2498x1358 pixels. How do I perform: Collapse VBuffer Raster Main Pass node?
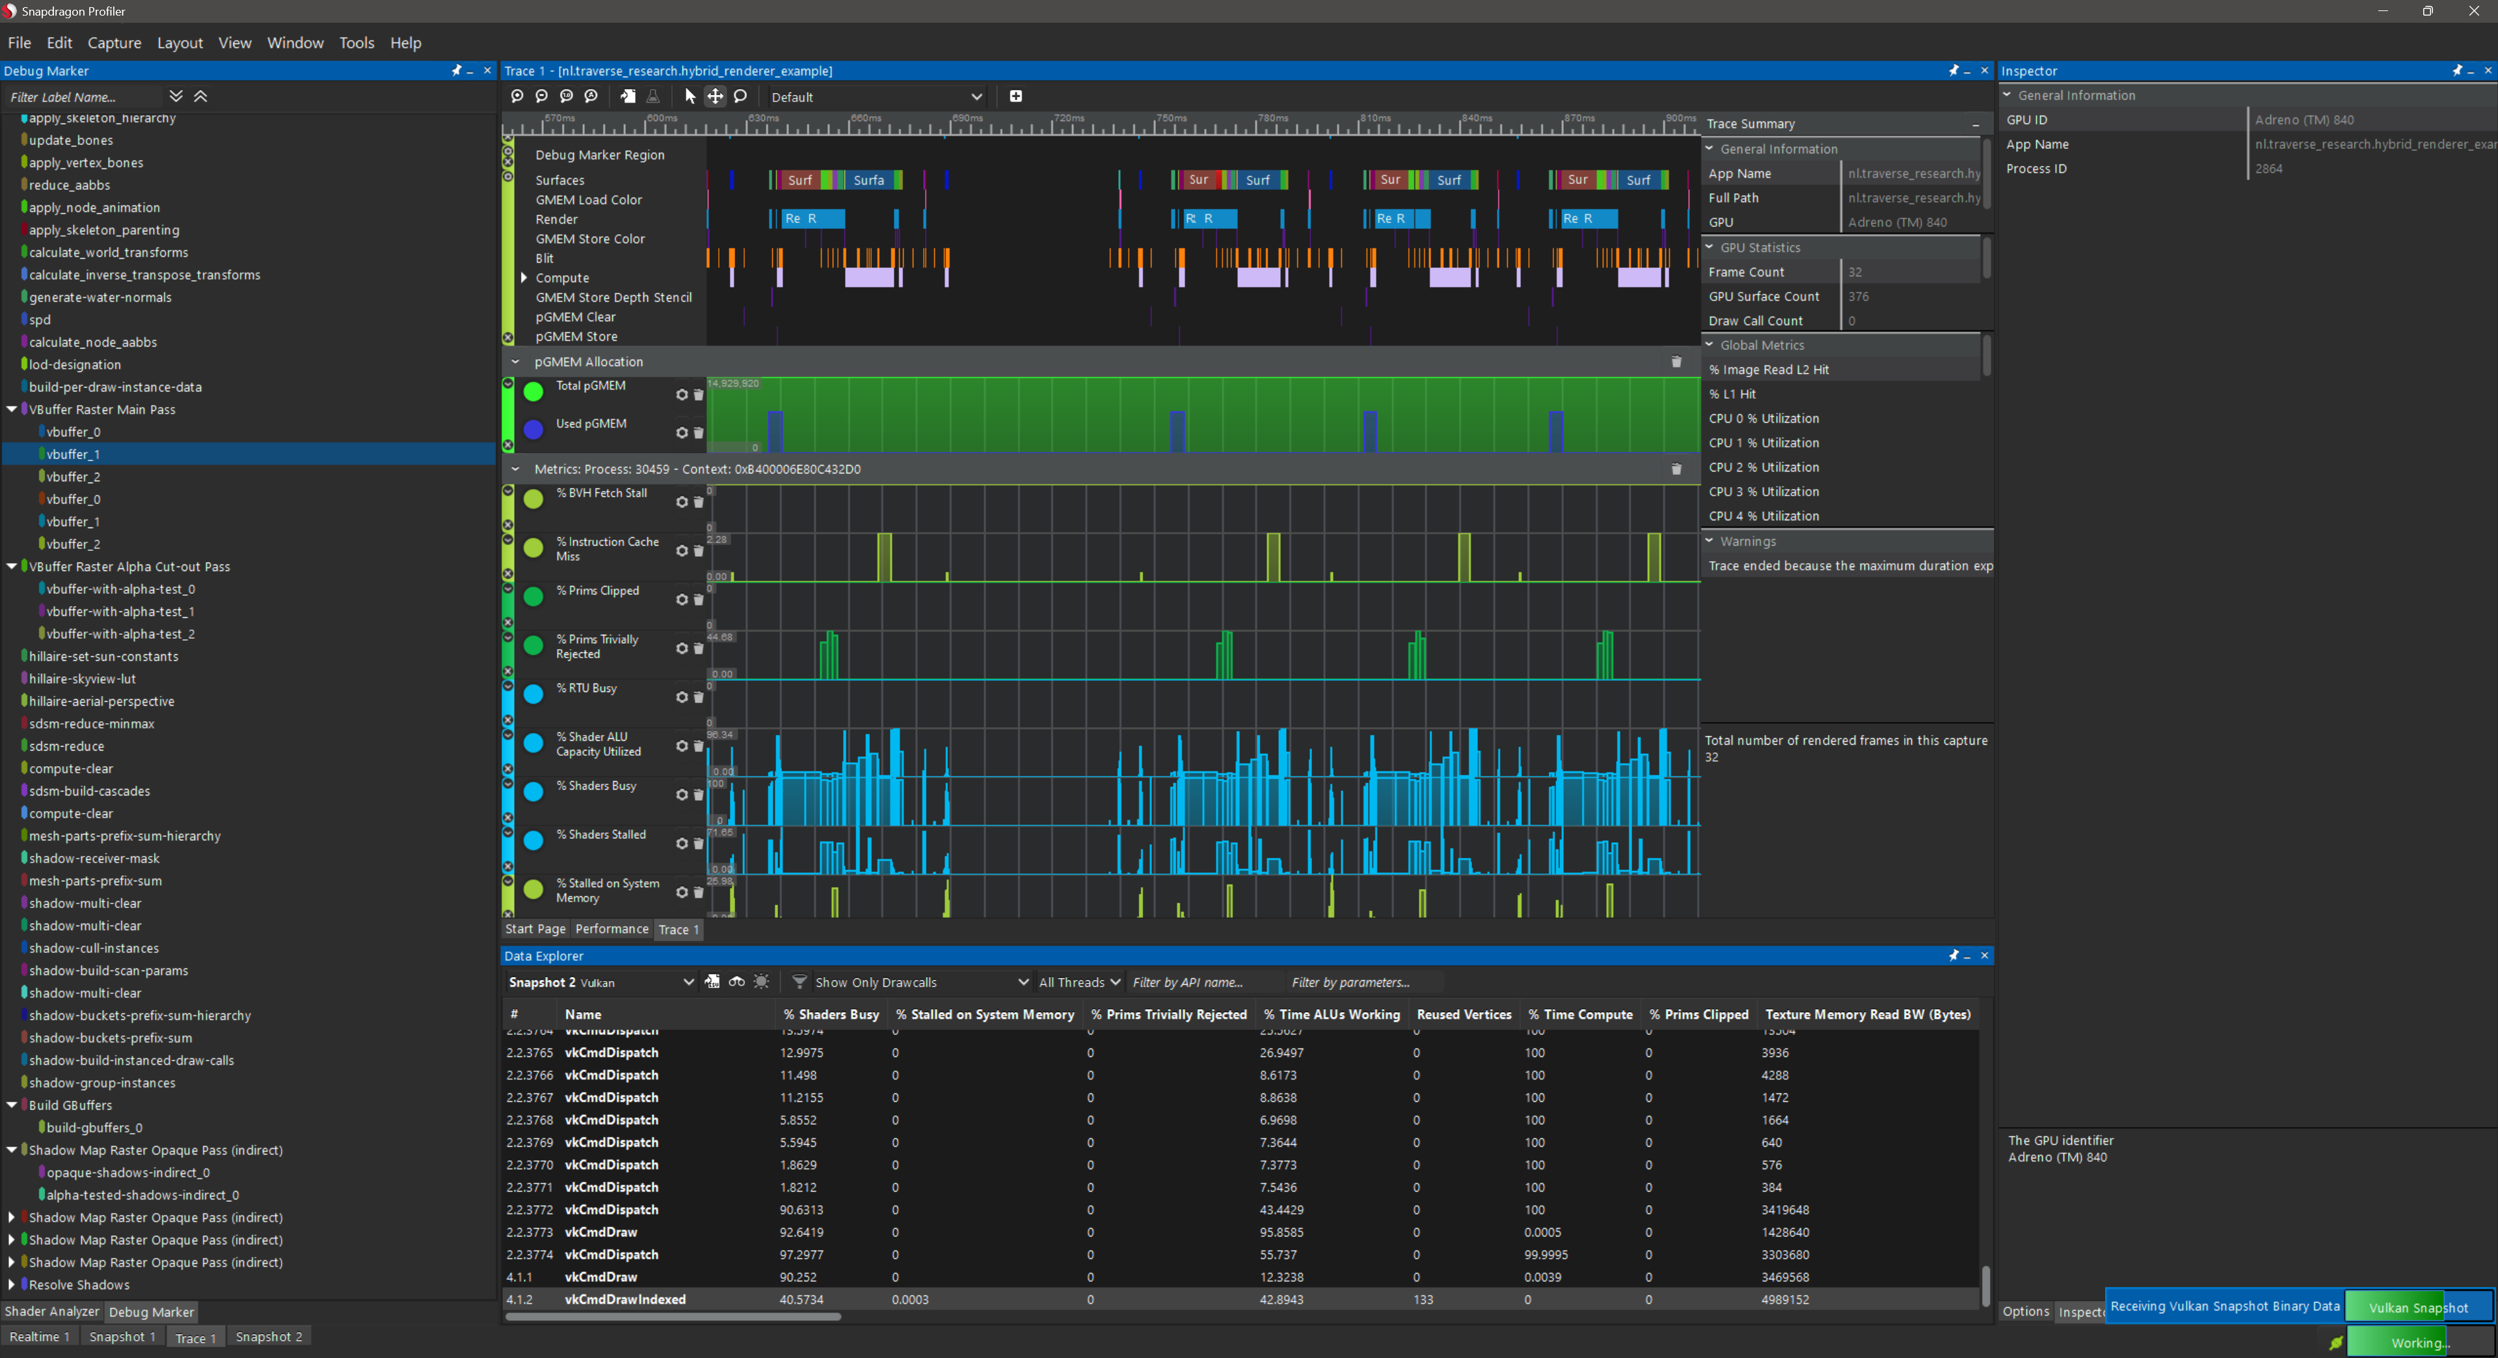[x=12, y=409]
